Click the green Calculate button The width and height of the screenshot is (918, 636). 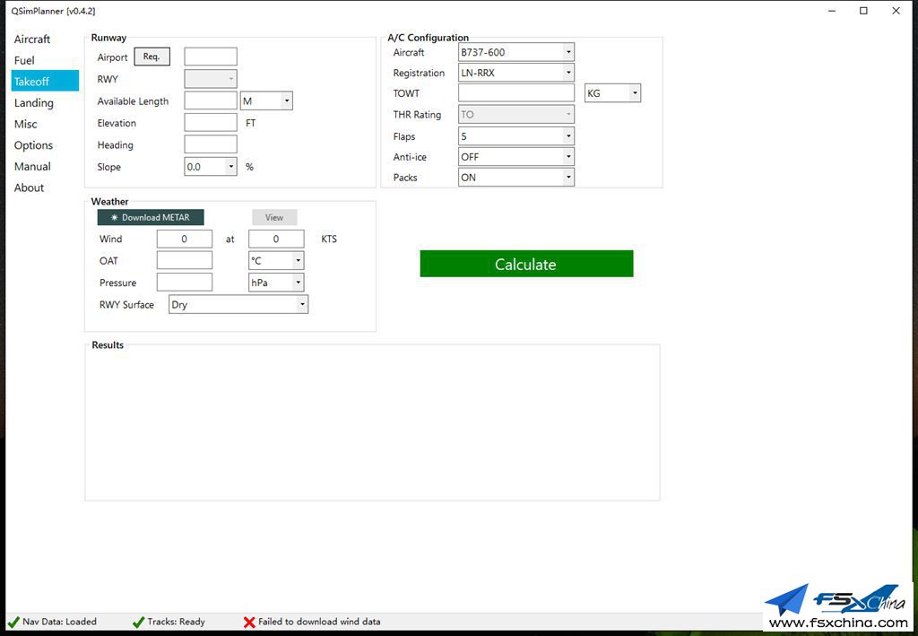pyautogui.click(x=526, y=264)
